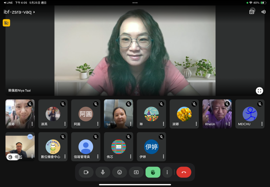The height and width of the screenshot is (187, 270).
Task: Start screen sharing from the toolbar
Action: (x=136, y=172)
